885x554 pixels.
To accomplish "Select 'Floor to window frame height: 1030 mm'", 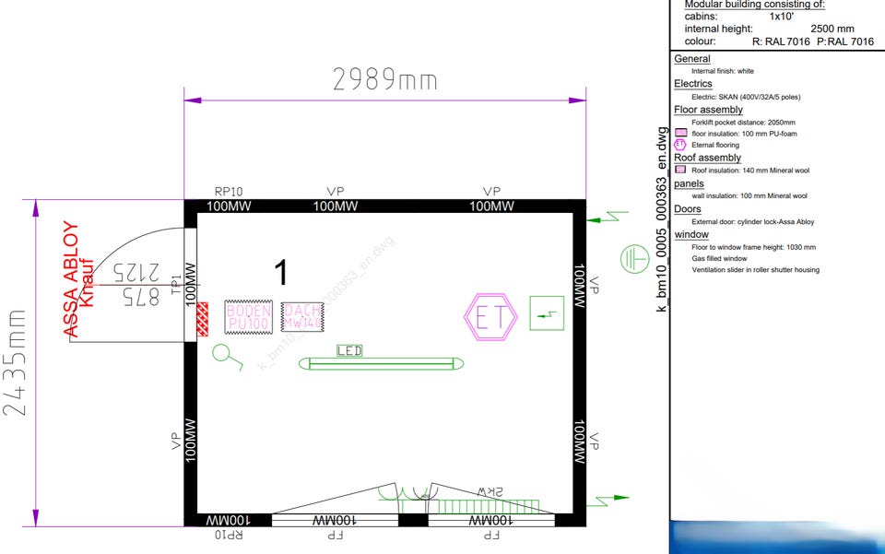I will [x=753, y=247].
